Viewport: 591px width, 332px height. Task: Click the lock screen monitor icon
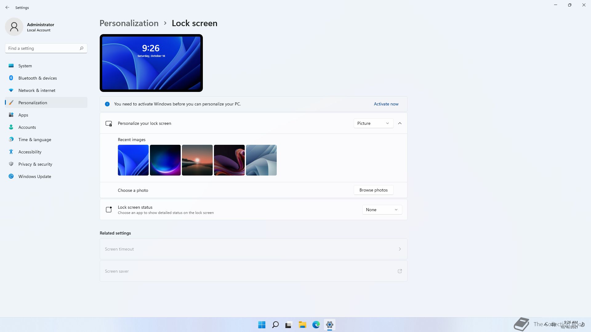[x=109, y=123]
